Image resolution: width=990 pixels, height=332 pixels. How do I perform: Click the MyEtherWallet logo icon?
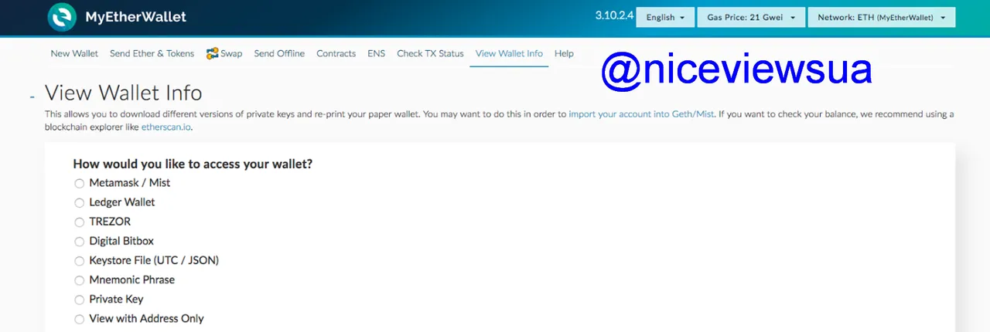point(62,17)
